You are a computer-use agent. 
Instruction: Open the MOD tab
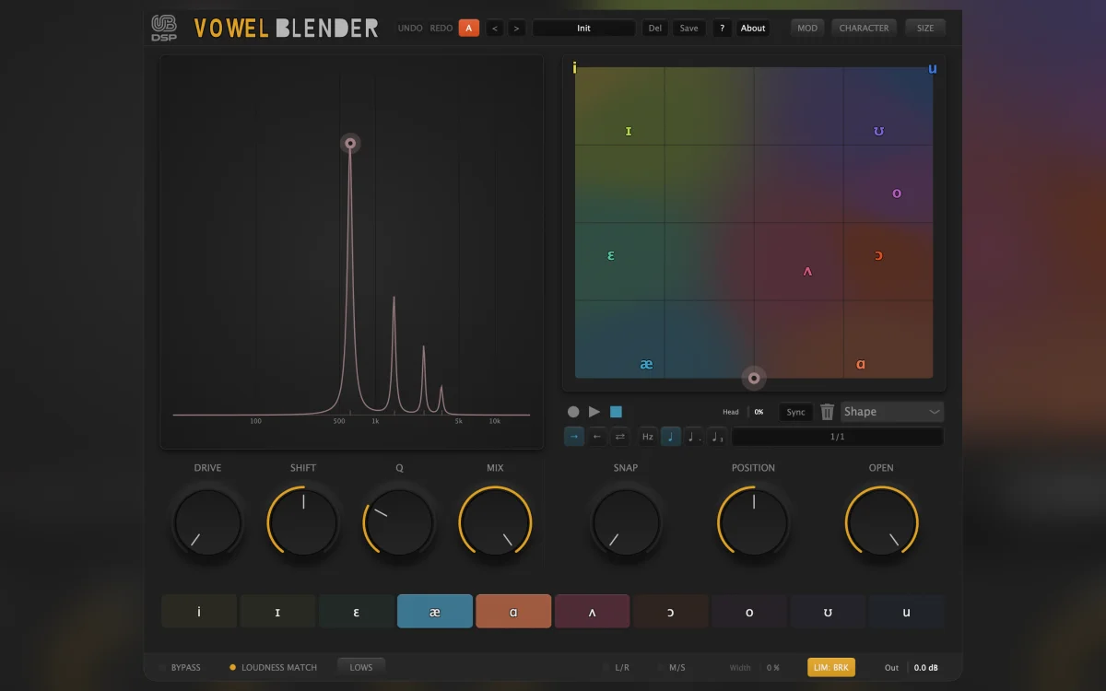807,28
